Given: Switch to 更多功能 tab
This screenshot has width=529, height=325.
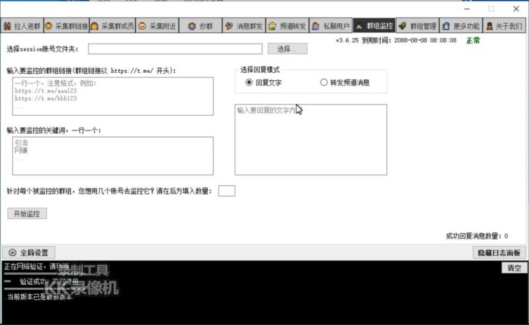Looking at the screenshot, I should (461, 26).
